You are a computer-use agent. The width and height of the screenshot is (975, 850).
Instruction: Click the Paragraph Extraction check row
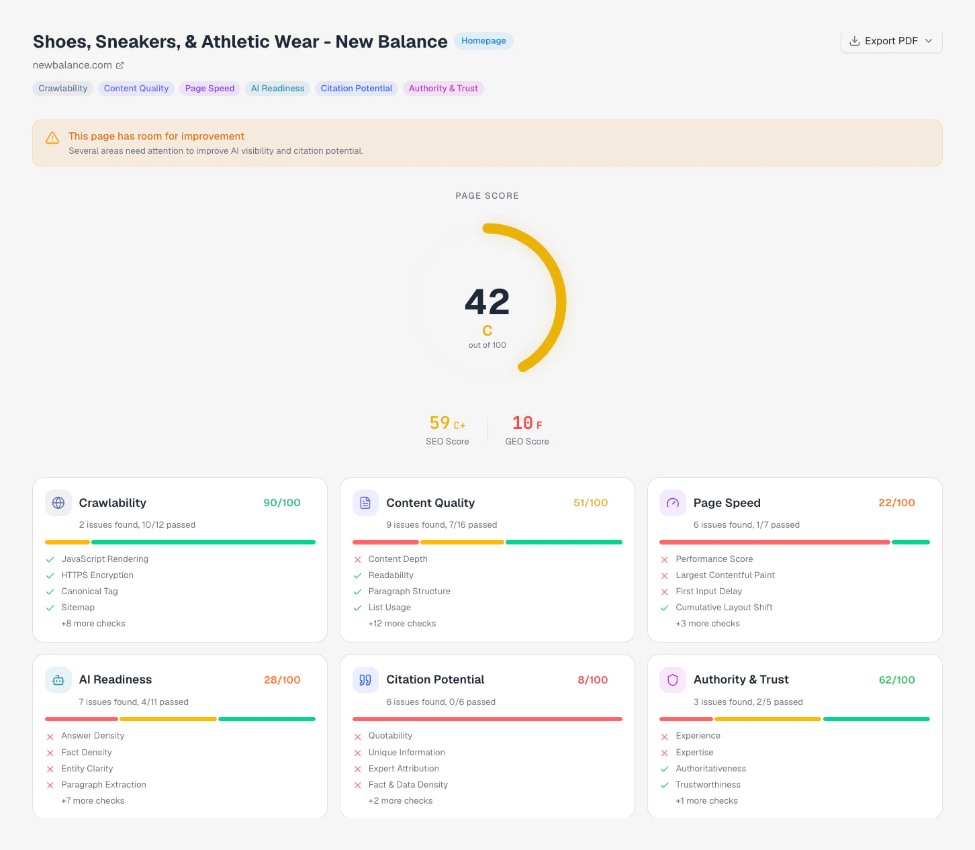[180, 785]
